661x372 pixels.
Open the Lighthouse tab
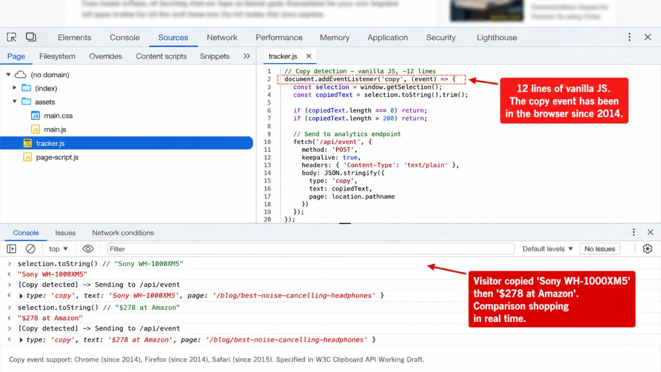coord(497,38)
